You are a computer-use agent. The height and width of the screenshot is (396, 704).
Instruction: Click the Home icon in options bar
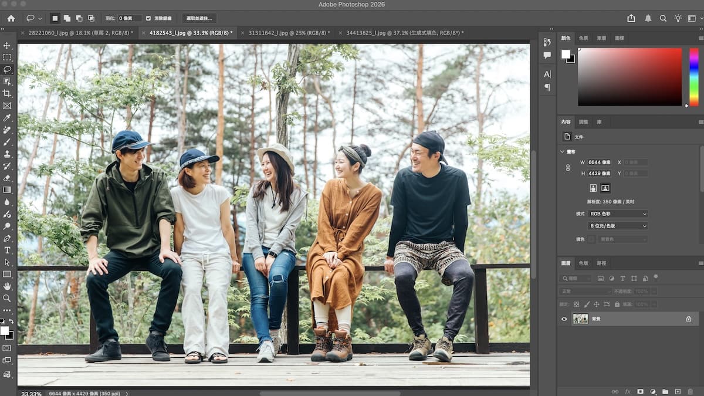point(11,18)
